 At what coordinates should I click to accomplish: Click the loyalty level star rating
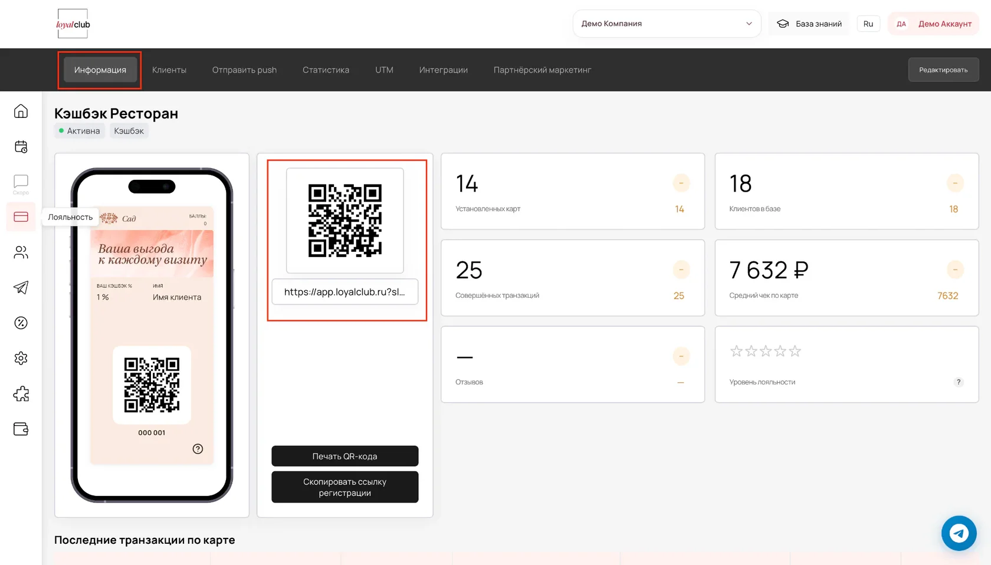pos(766,352)
